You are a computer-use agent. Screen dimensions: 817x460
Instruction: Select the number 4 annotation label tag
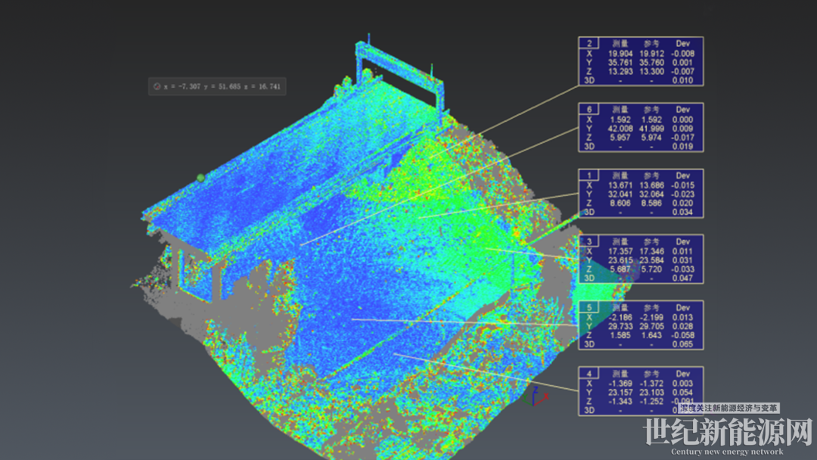[x=590, y=373]
